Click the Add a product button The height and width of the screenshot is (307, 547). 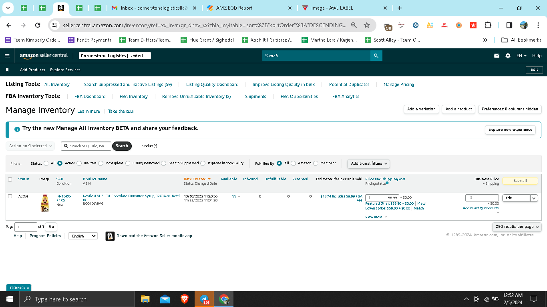coord(459,109)
